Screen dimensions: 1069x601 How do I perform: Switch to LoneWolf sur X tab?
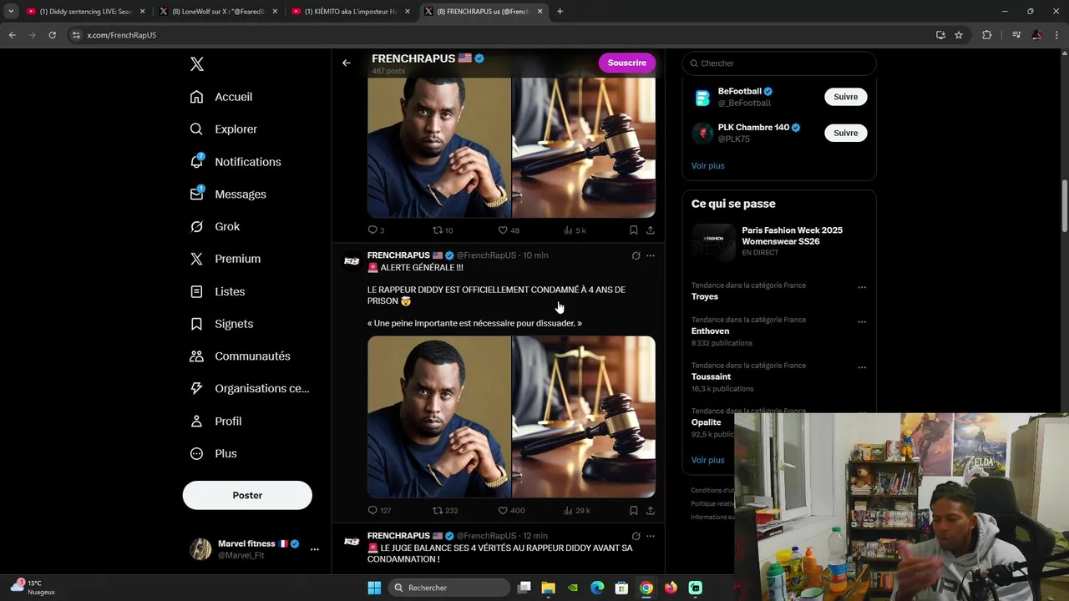219,12
